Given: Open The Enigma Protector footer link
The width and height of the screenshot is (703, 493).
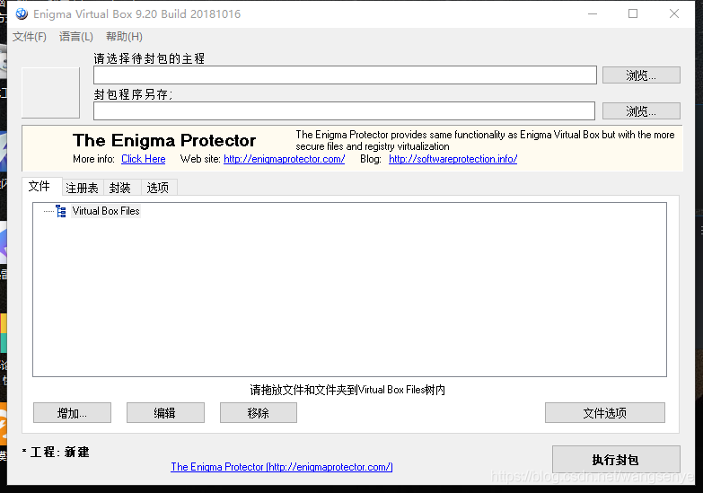Looking at the screenshot, I should pyautogui.click(x=282, y=467).
